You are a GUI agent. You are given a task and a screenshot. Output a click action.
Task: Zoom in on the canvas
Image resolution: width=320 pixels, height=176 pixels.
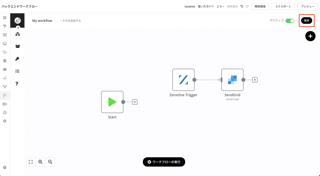[x=41, y=162]
